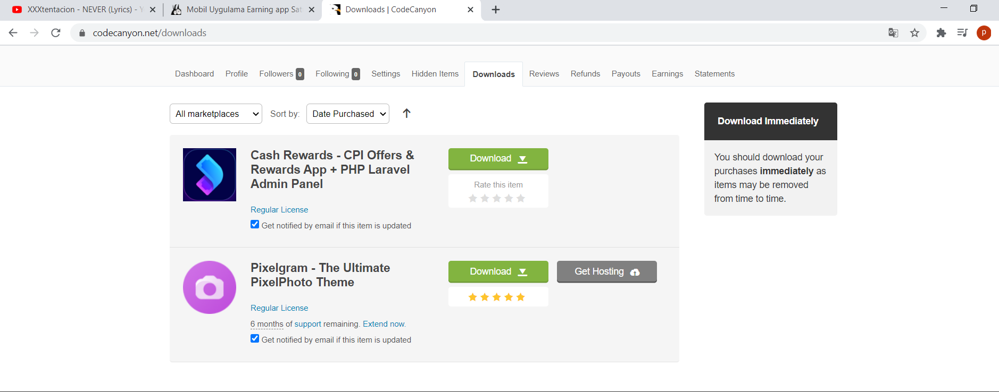Image resolution: width=999 pixels, height=392 pixels.
Task: Select the Downloads tab
Action: (x=494, y=74)
